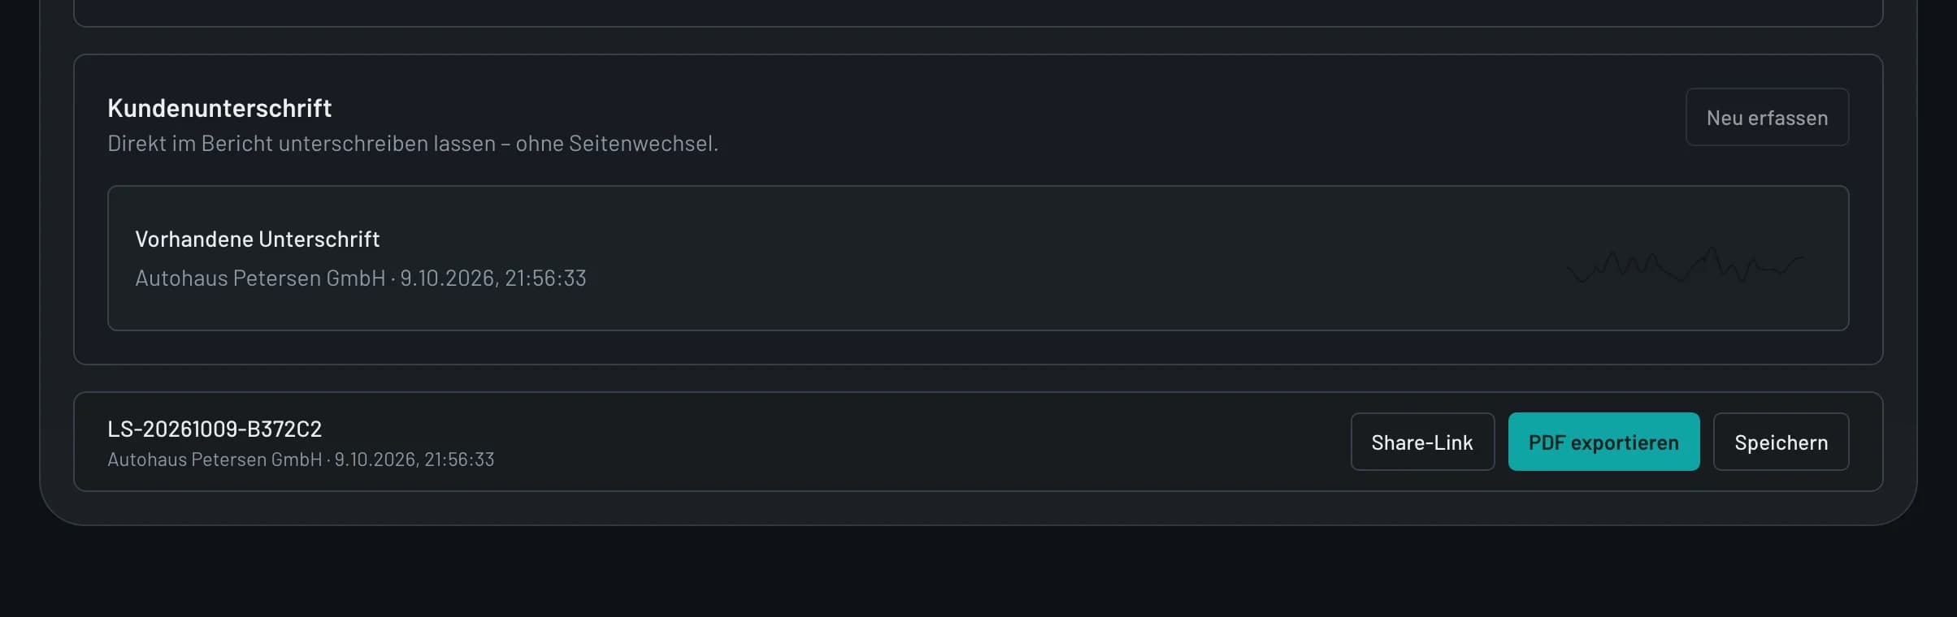Click the customer name below the report number
Viewport: 1957px width, 617px height.
coord(215,460)
